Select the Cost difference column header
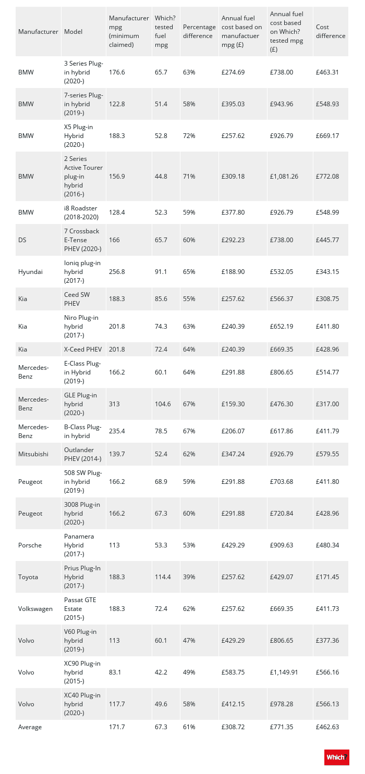This screenshot has height=774, width=365. pyautogui.click(x=331, y=31)
